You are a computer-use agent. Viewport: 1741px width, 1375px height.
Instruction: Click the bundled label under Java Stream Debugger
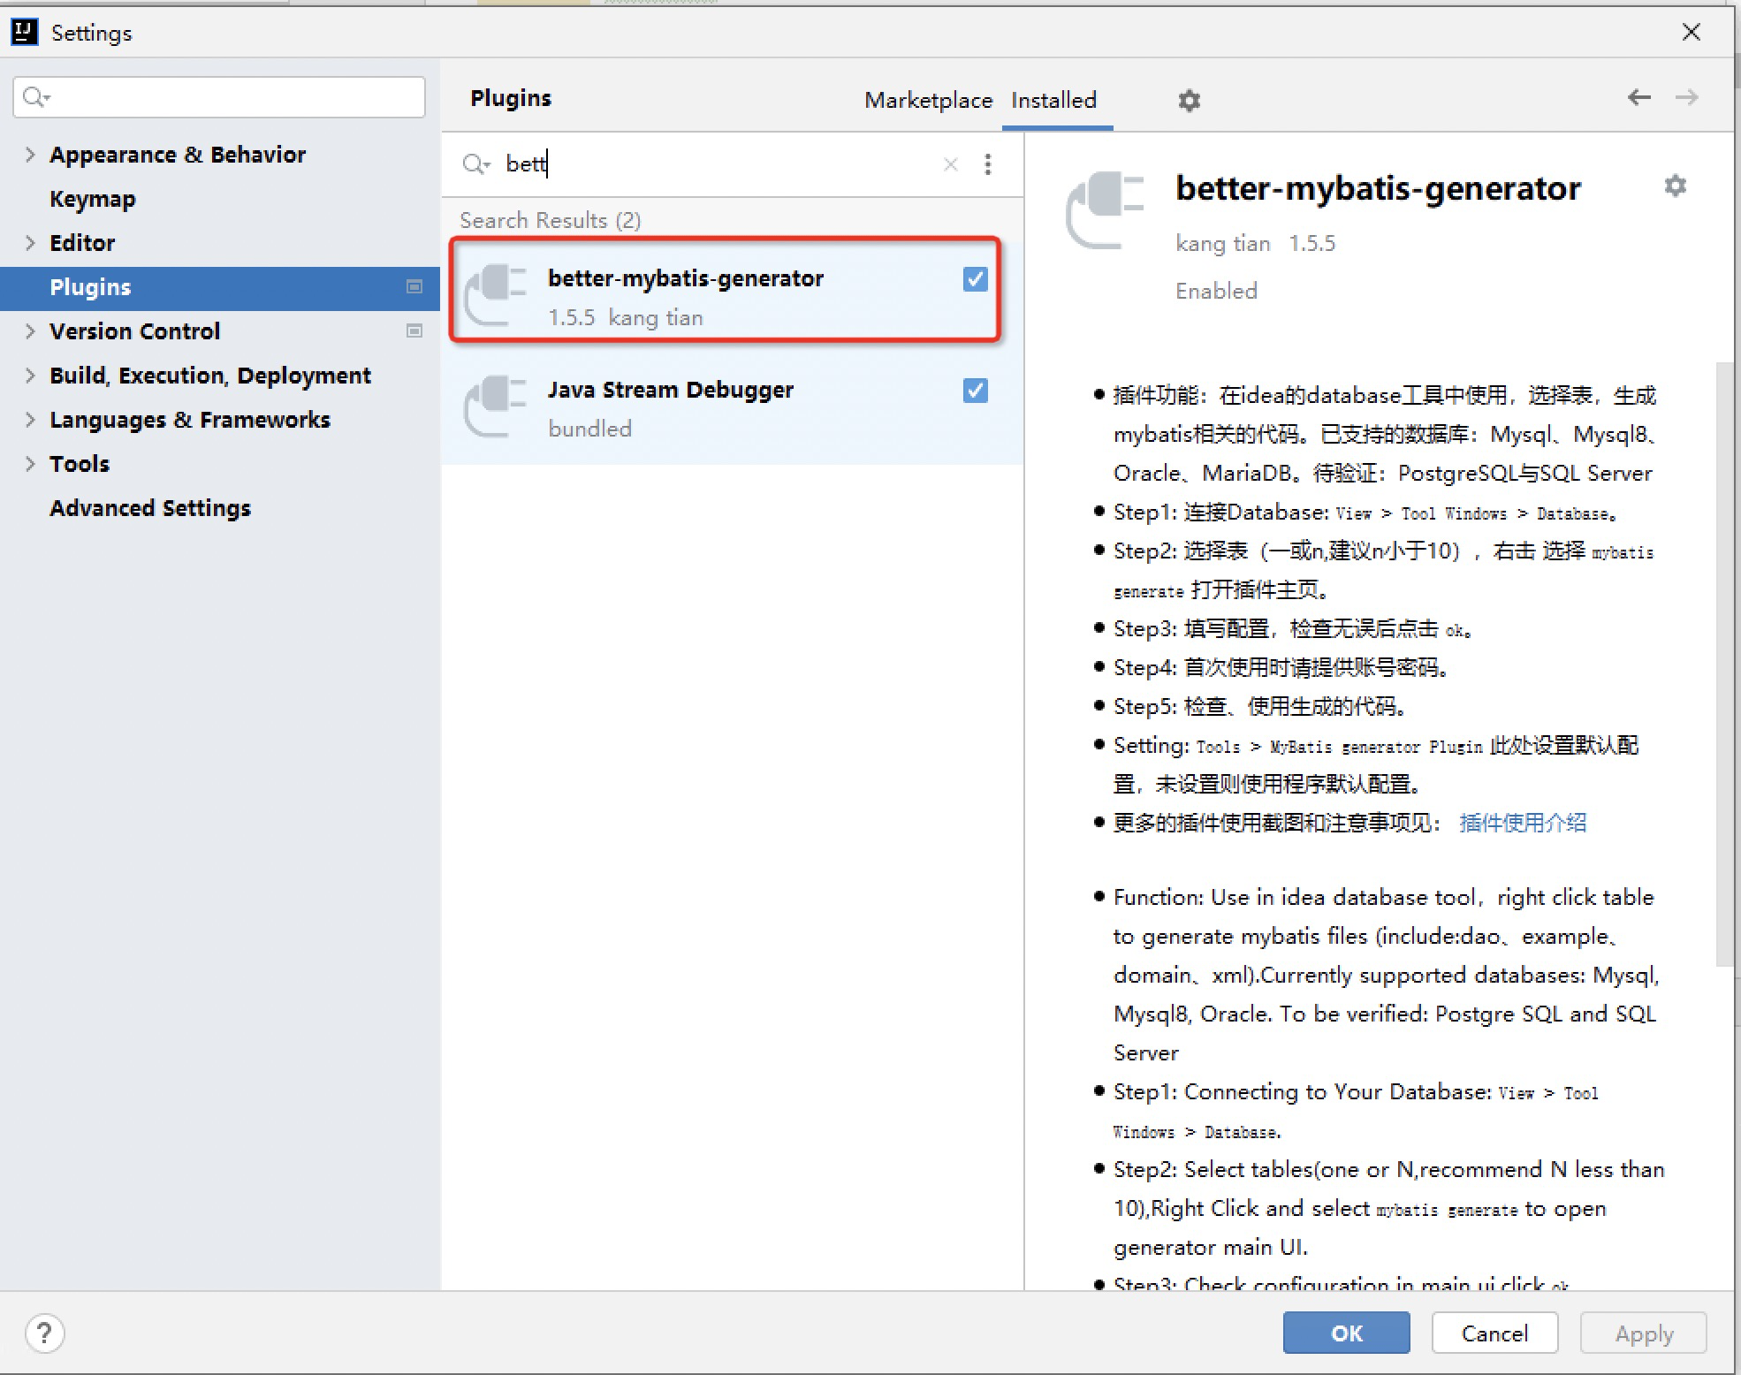(589, 429)
